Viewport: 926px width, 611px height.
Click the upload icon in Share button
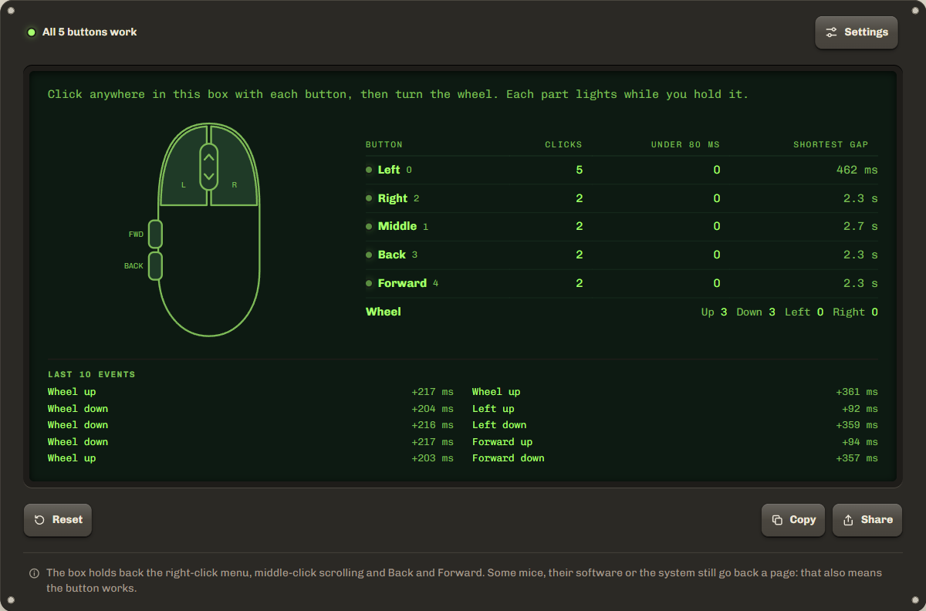point(848,520)
